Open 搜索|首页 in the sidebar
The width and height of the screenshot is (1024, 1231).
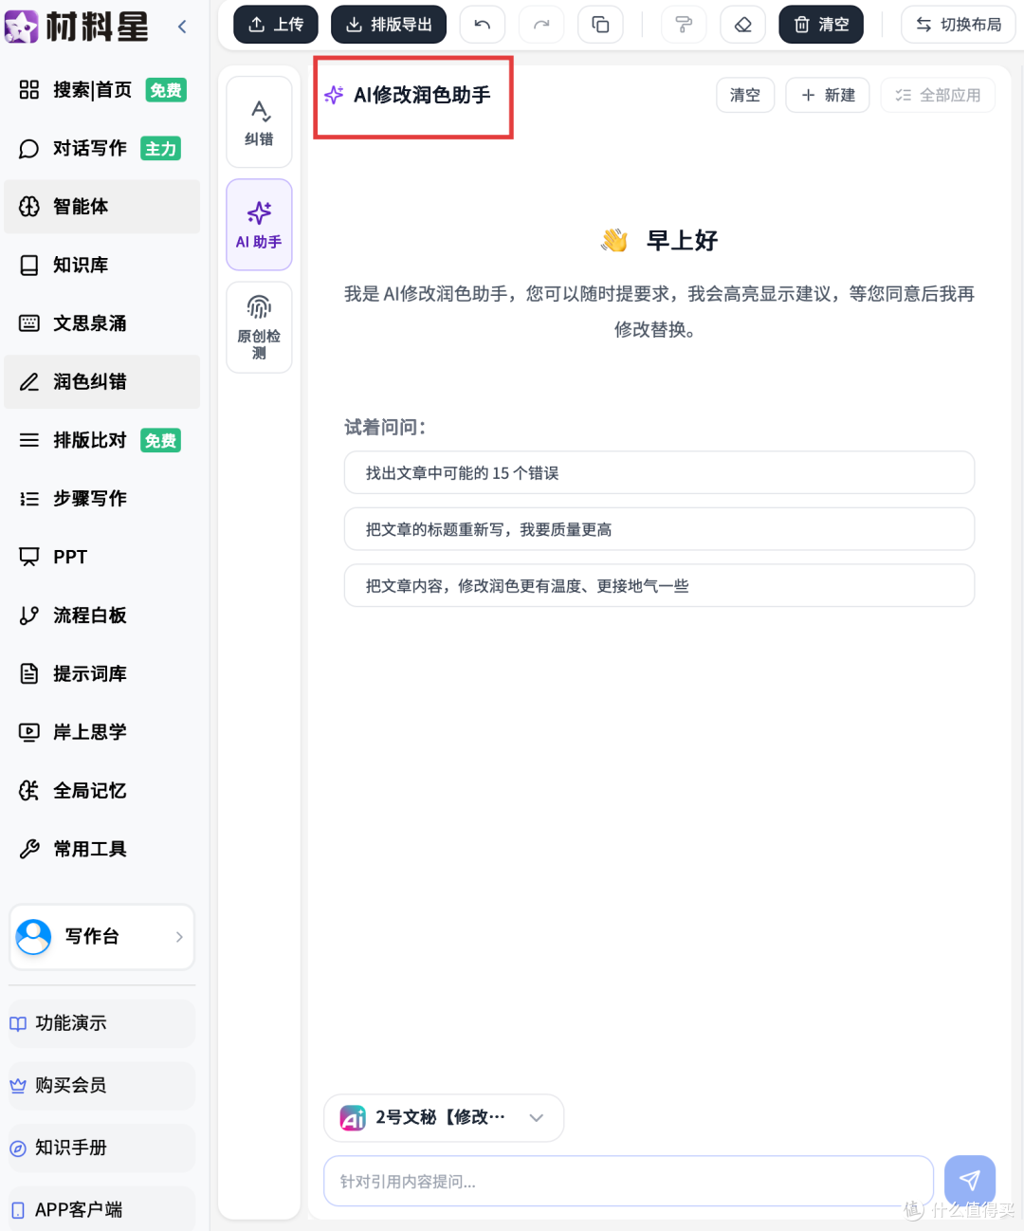(x=101, y=90)
